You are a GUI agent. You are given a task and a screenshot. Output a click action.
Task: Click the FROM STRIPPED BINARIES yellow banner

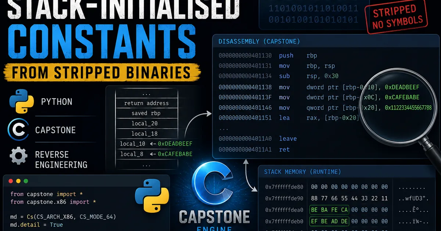click(x=102, y=73)
